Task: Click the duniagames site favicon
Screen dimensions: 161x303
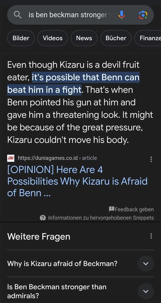Action: pyautogui.click(x=11, y=158)
